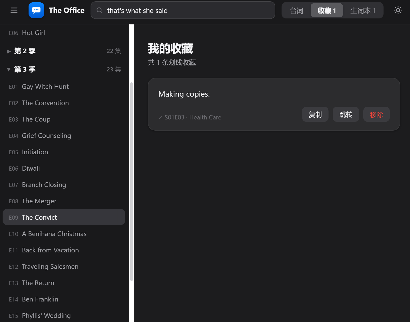Click the 23 集 episode count
This screenshot has width=410, height=322.
click(x=114, y=69)
